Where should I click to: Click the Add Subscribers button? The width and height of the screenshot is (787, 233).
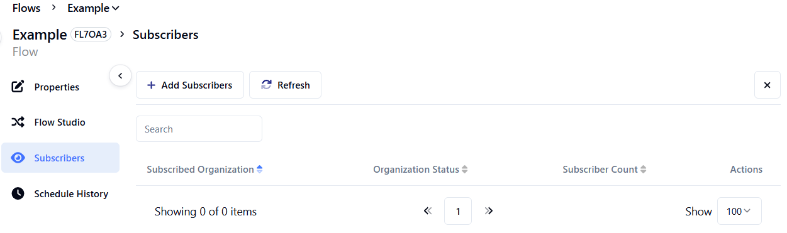tap(190, 85)
